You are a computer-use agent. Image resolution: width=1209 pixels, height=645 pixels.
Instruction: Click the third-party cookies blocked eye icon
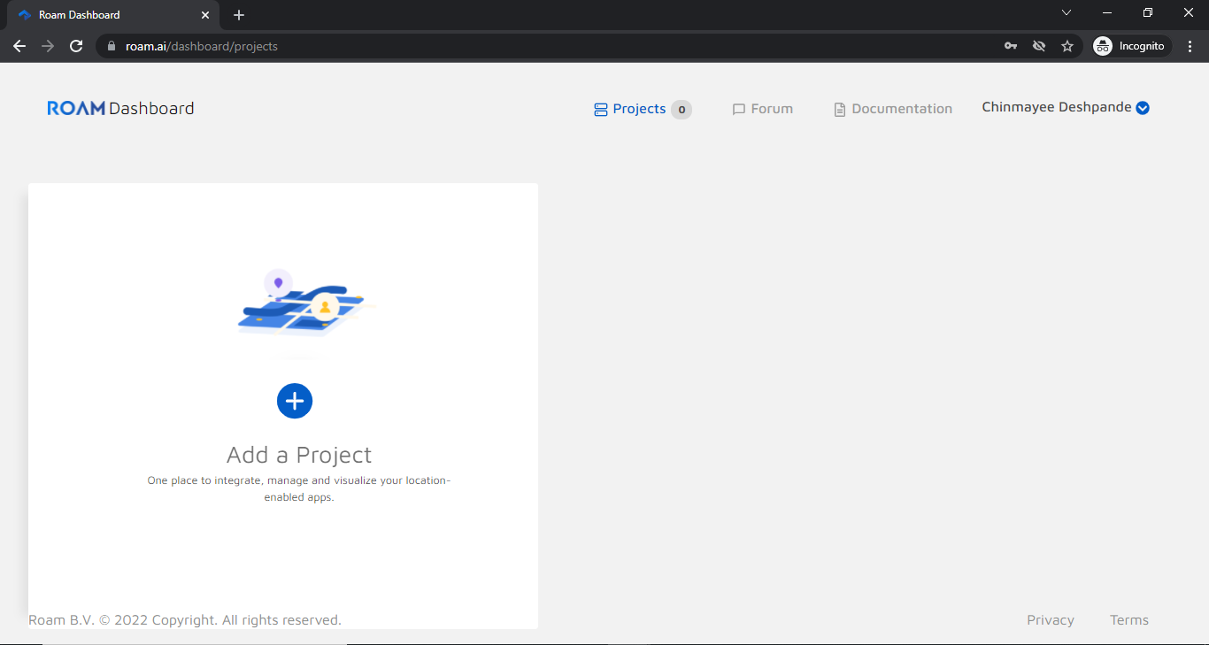[x=1039, y=46]
